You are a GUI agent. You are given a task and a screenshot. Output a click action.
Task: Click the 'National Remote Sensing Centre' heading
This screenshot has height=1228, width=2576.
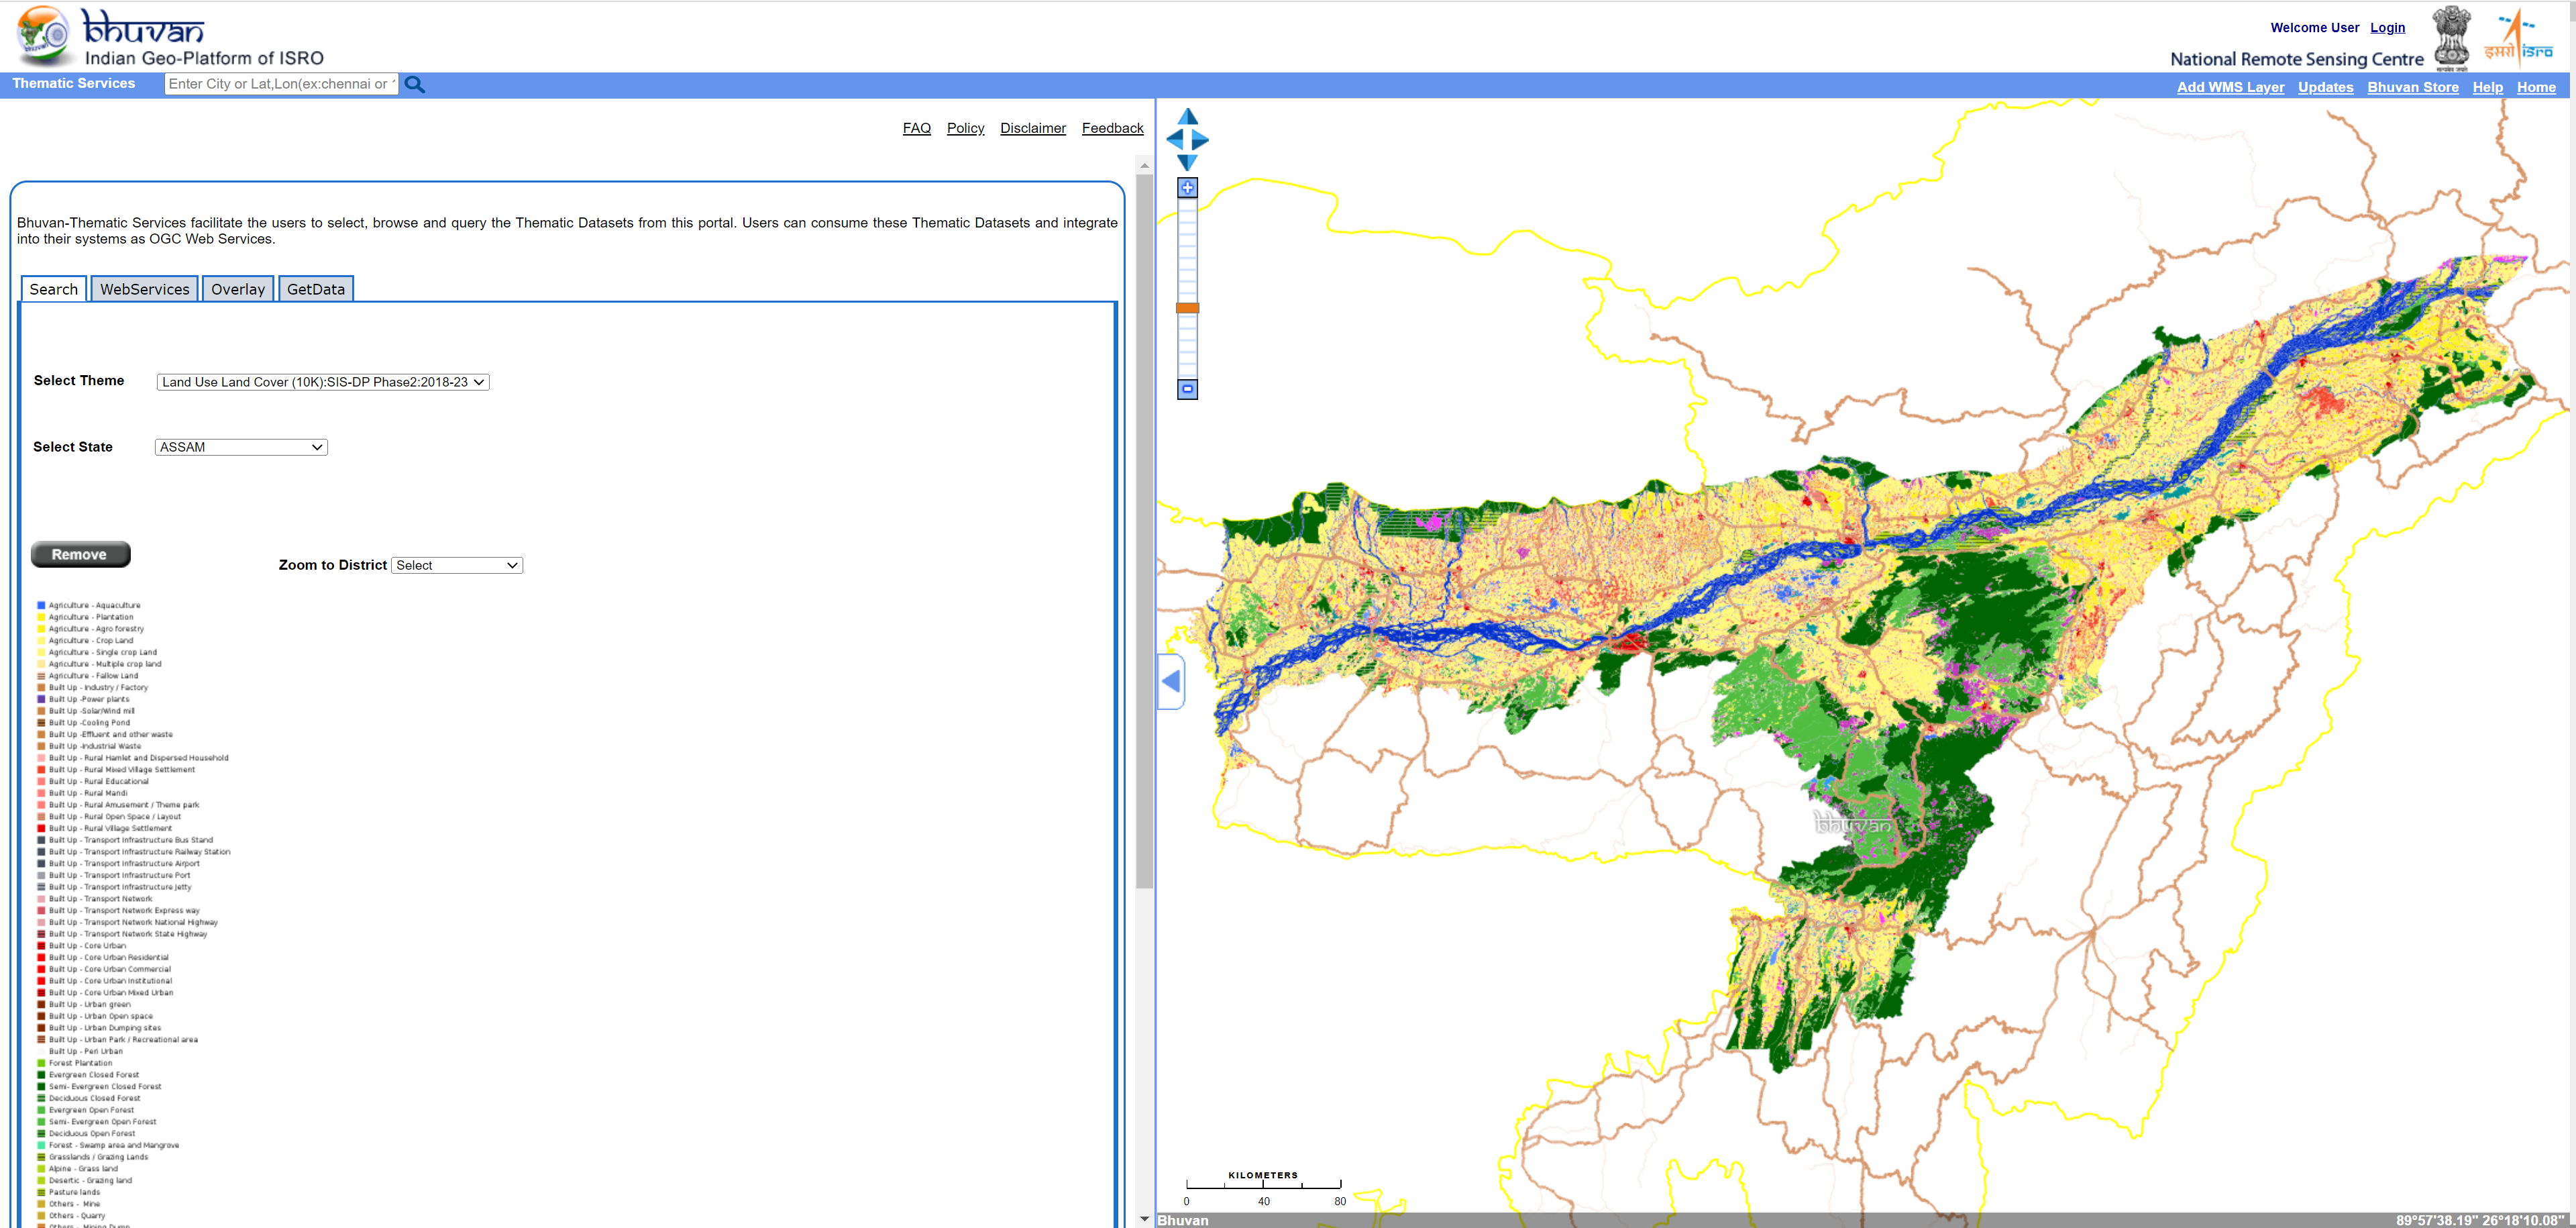2296,59
